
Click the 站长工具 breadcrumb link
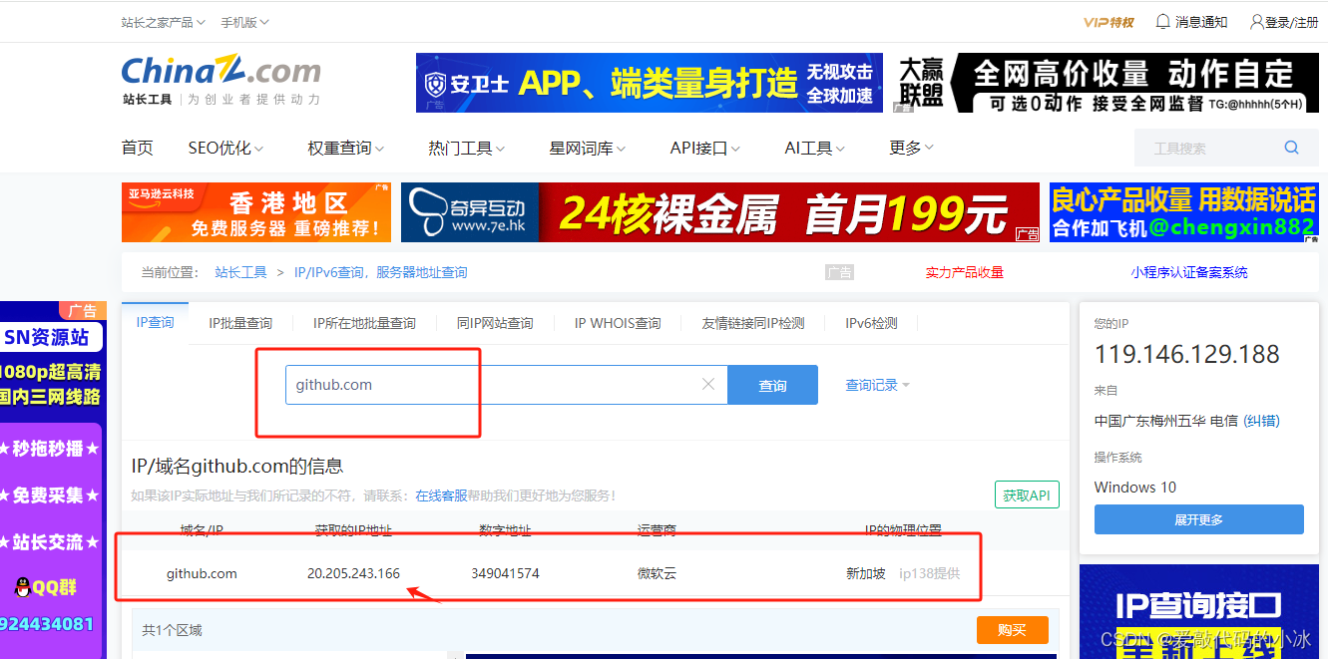point(240,272)
